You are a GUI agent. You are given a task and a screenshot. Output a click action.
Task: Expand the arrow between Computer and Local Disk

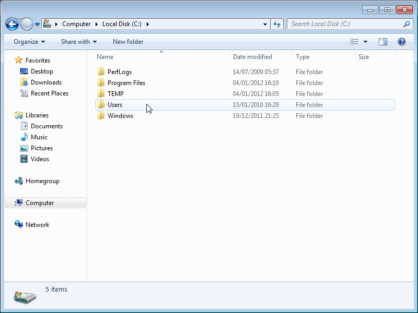(x=97, y=24)
